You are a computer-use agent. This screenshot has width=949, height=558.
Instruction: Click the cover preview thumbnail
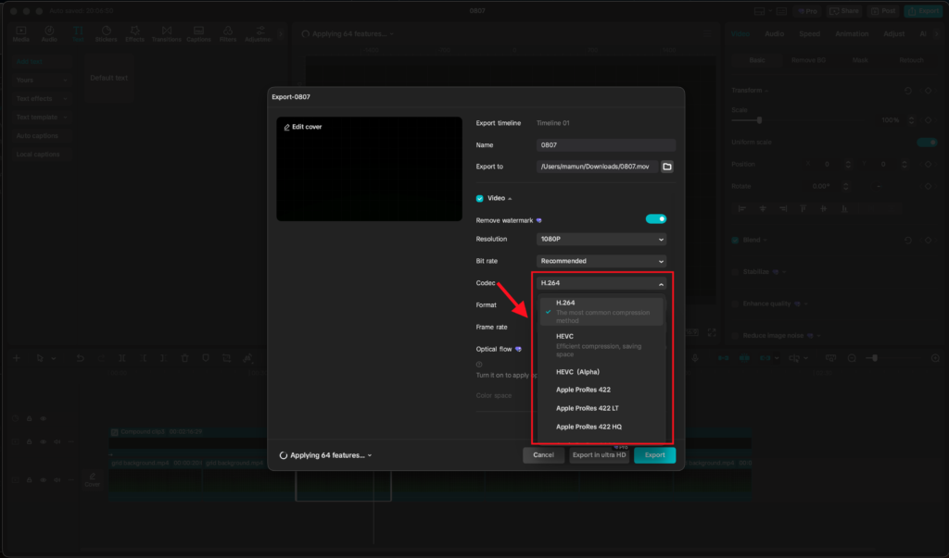[369, 168]
